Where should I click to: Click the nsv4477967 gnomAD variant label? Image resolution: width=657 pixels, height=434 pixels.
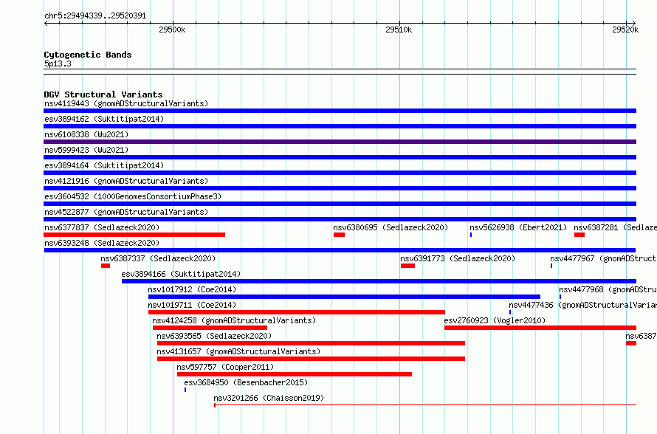(603, 258)
